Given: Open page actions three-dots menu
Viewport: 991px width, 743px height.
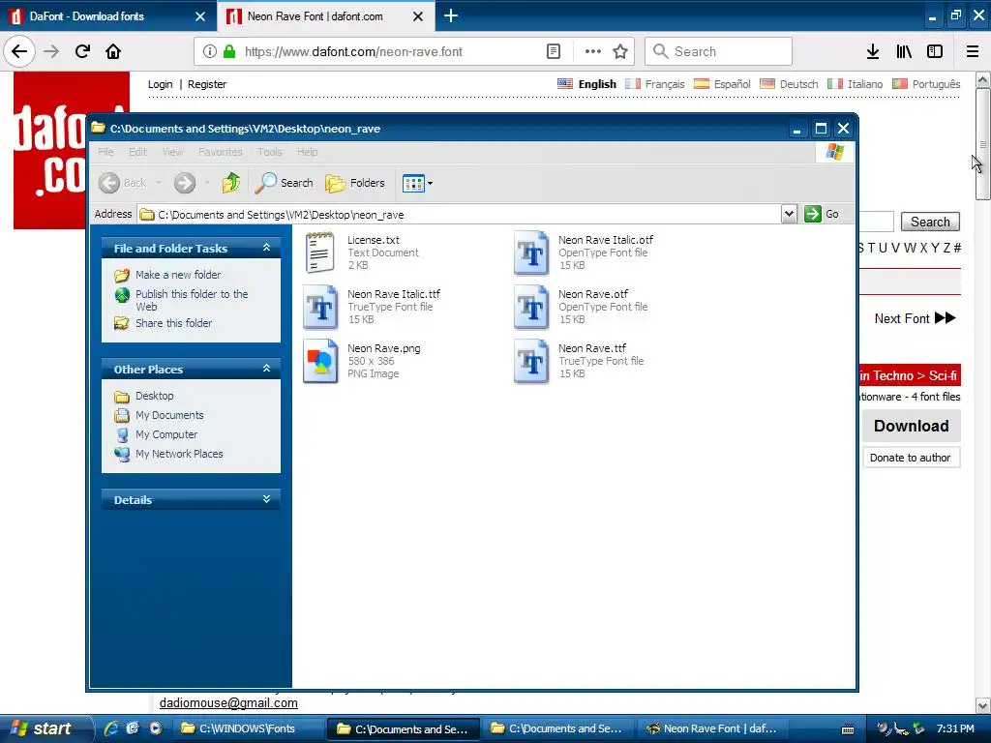Looking at the screenshot, I should [x=593, y=51].
